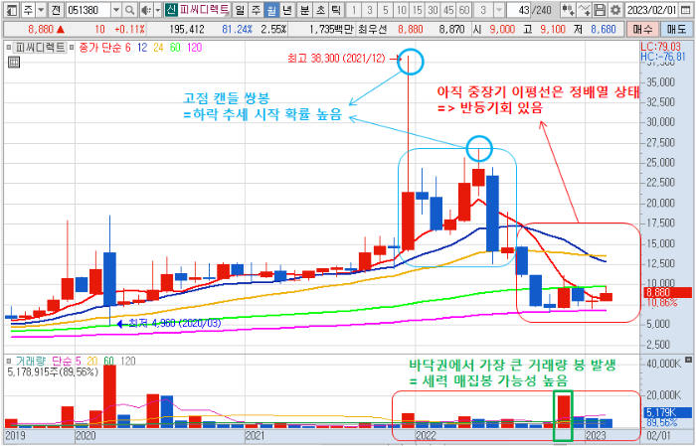This screenshot has width=696, height=446.
Task: Click the magnifier stock search icon
Action: click(x=129, y=10)
